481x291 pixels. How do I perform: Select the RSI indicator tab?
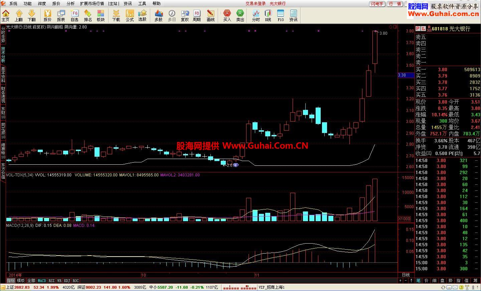[x=51, y=281]
